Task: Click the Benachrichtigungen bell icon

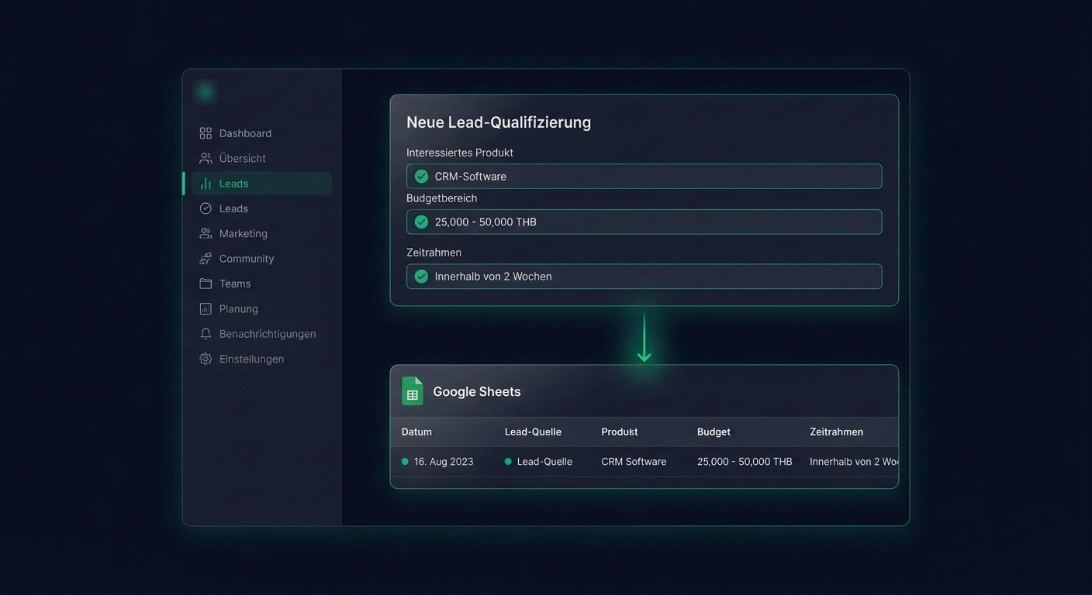Action: tap(206, 334)
